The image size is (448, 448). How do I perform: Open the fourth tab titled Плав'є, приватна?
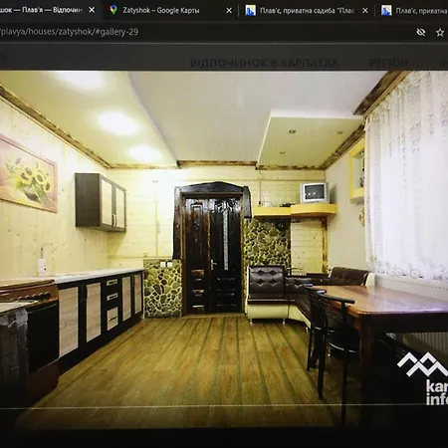pyautogui.click(x=421, y=11)
